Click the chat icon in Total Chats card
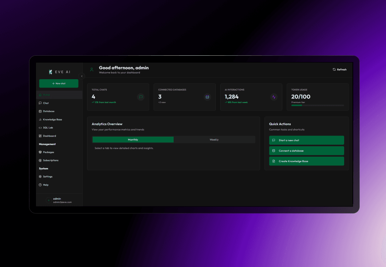386x267 pixels. tap(141, 97)
